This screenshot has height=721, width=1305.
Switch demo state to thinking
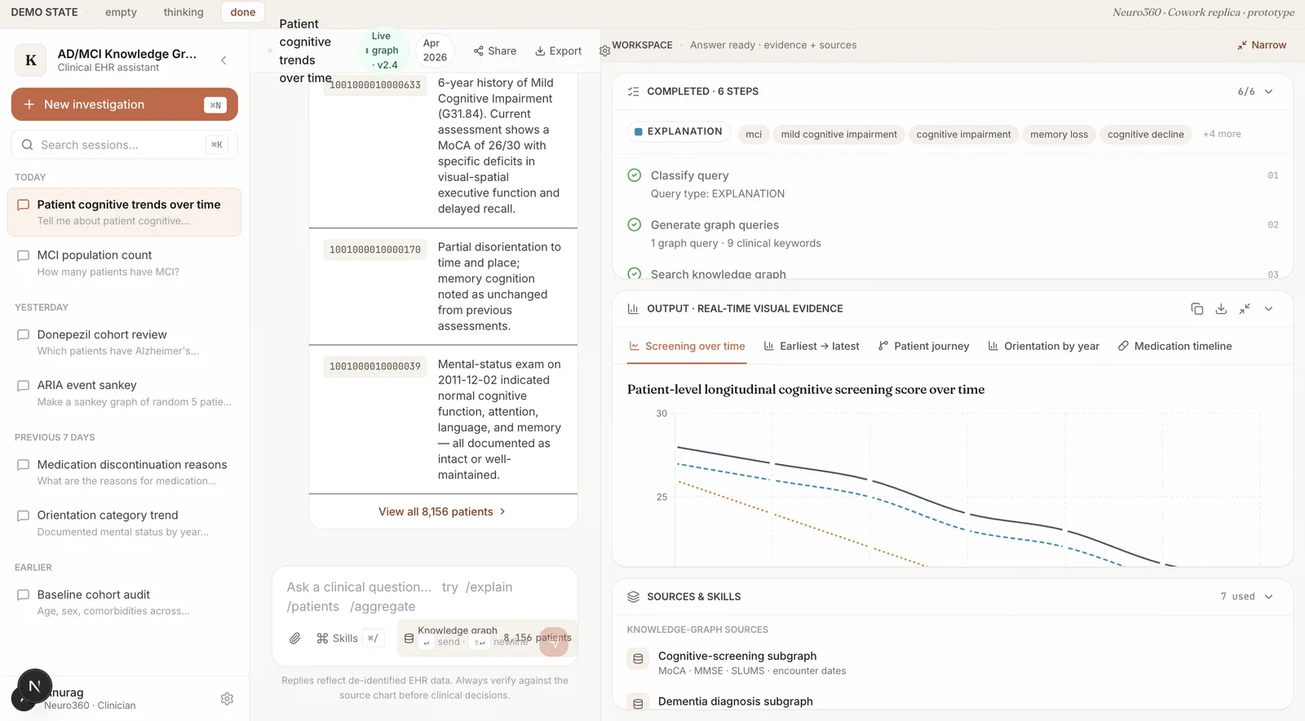pyautogui.click(x=184, y=12)
